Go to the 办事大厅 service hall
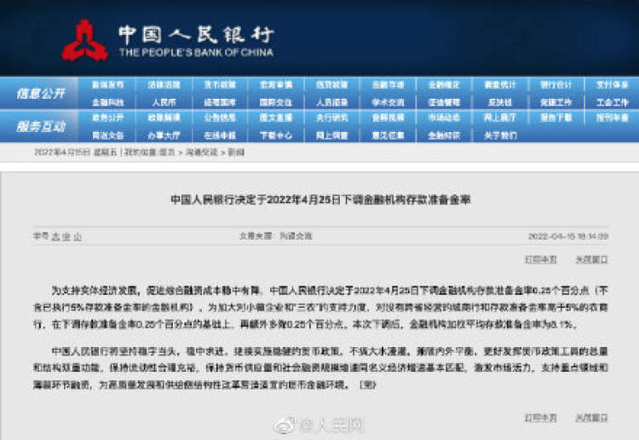 pos(164,136)
